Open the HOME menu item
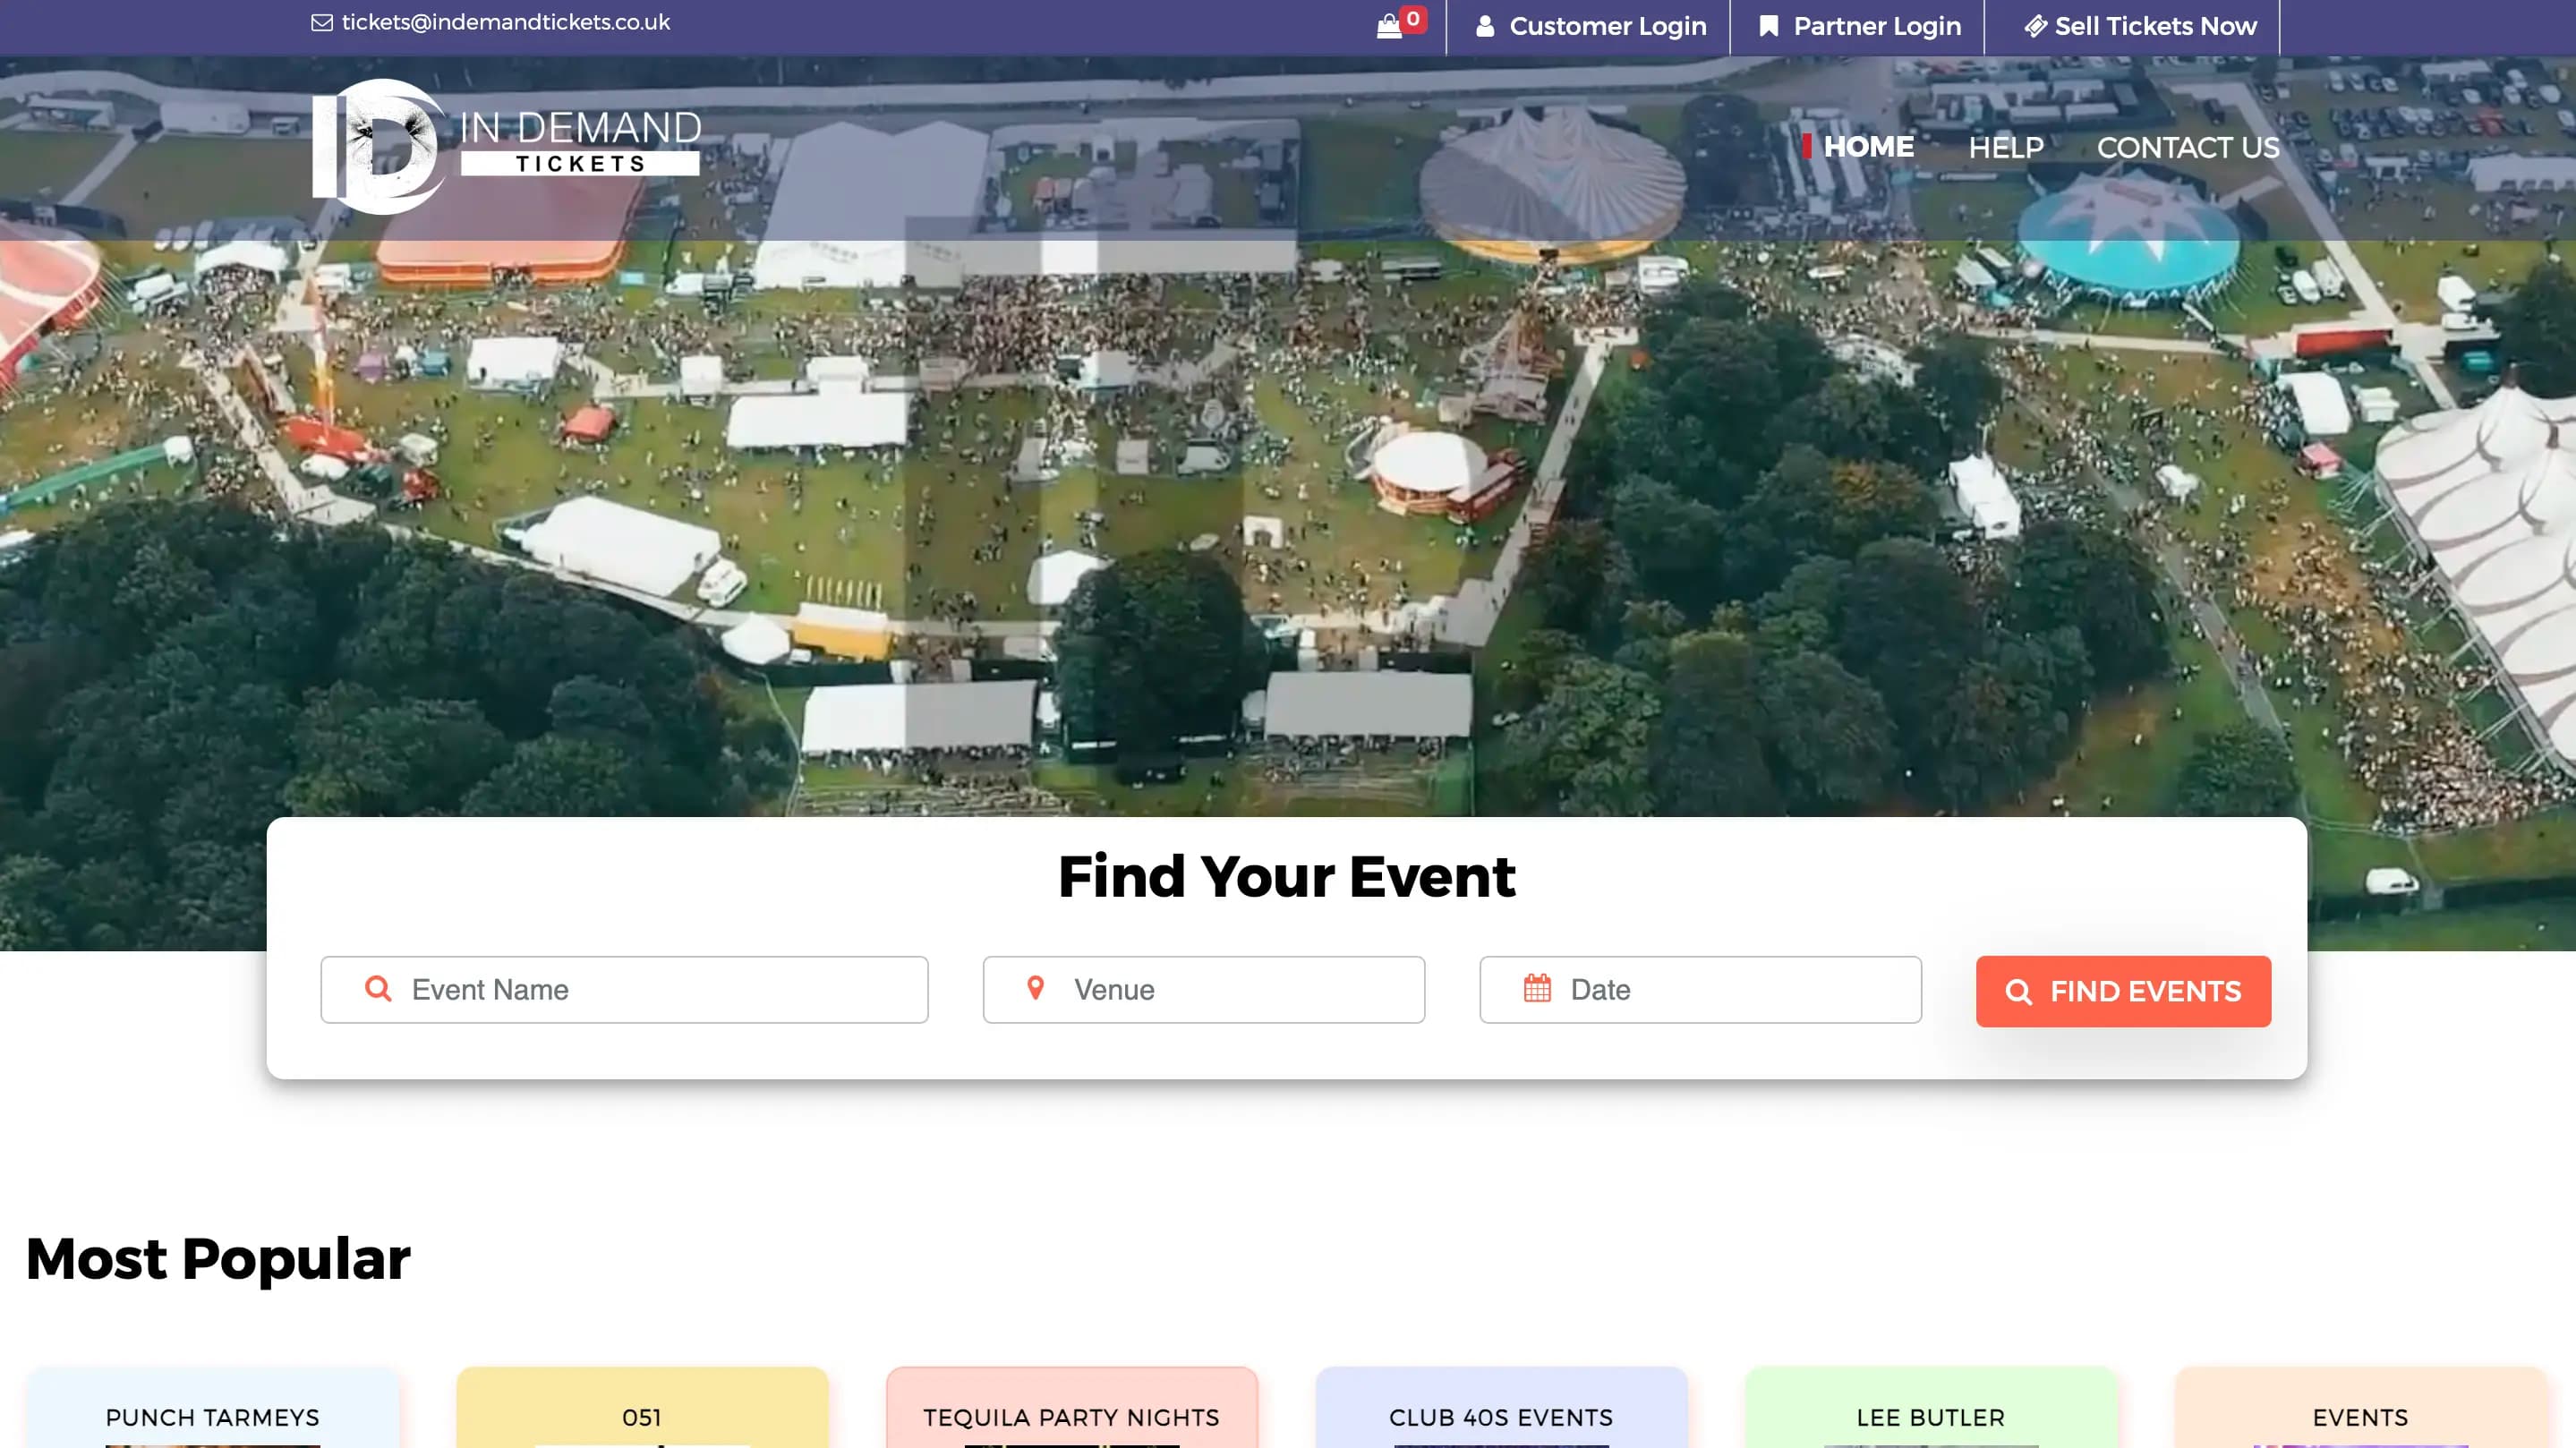 pyautogui.click(x=1868, y=147)
